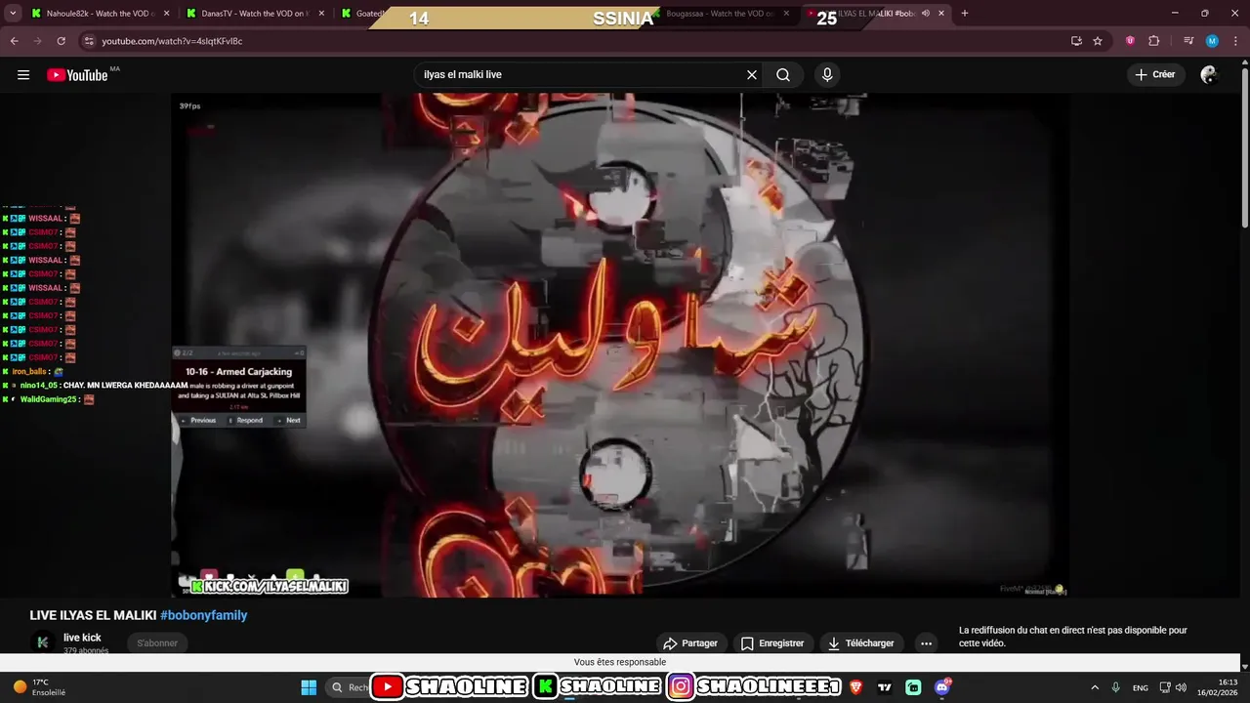This screenshot has width=1250, height=703.
Task: Save the video with Enregistrer
Action: click(772, 643)
